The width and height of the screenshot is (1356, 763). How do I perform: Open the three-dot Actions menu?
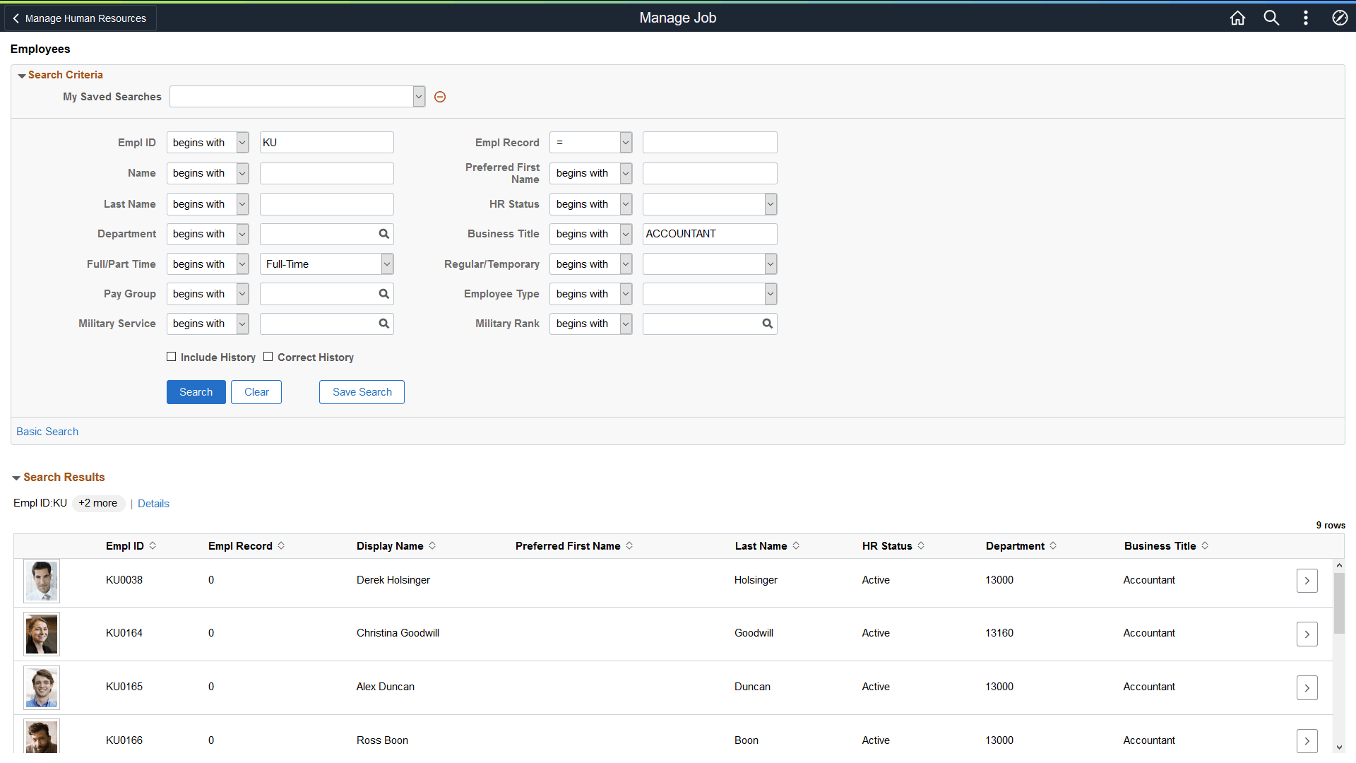point(1306,18)
